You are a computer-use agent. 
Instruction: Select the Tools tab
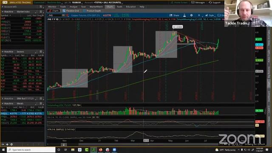point(119,7)
